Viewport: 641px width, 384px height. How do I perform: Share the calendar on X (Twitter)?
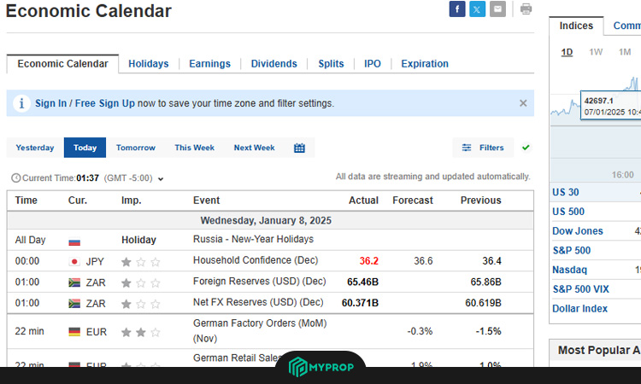click(x=477, y=9)
